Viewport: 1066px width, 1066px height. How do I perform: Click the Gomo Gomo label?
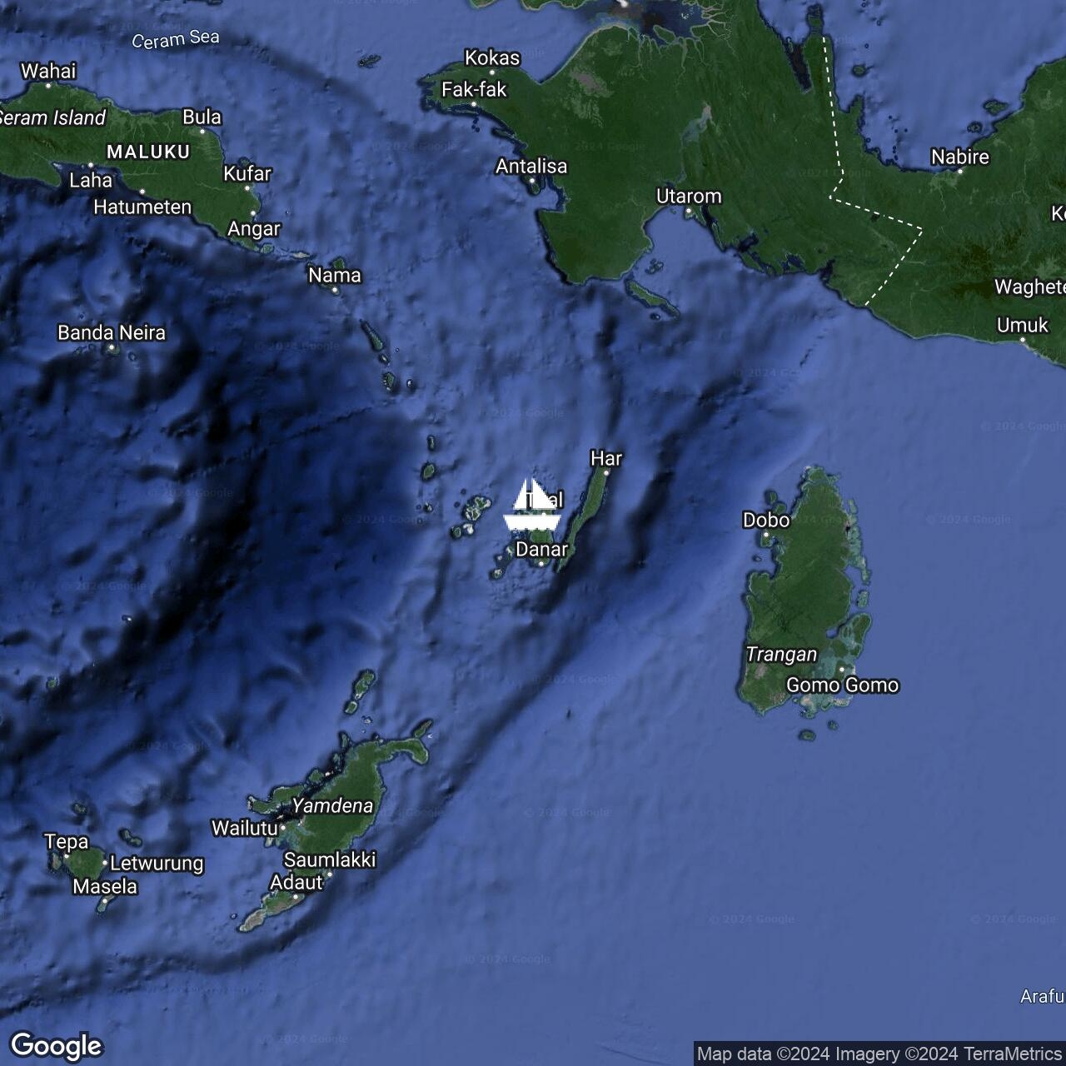[x=842, y=685]
